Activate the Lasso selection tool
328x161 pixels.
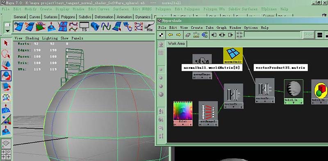point(6,54)
